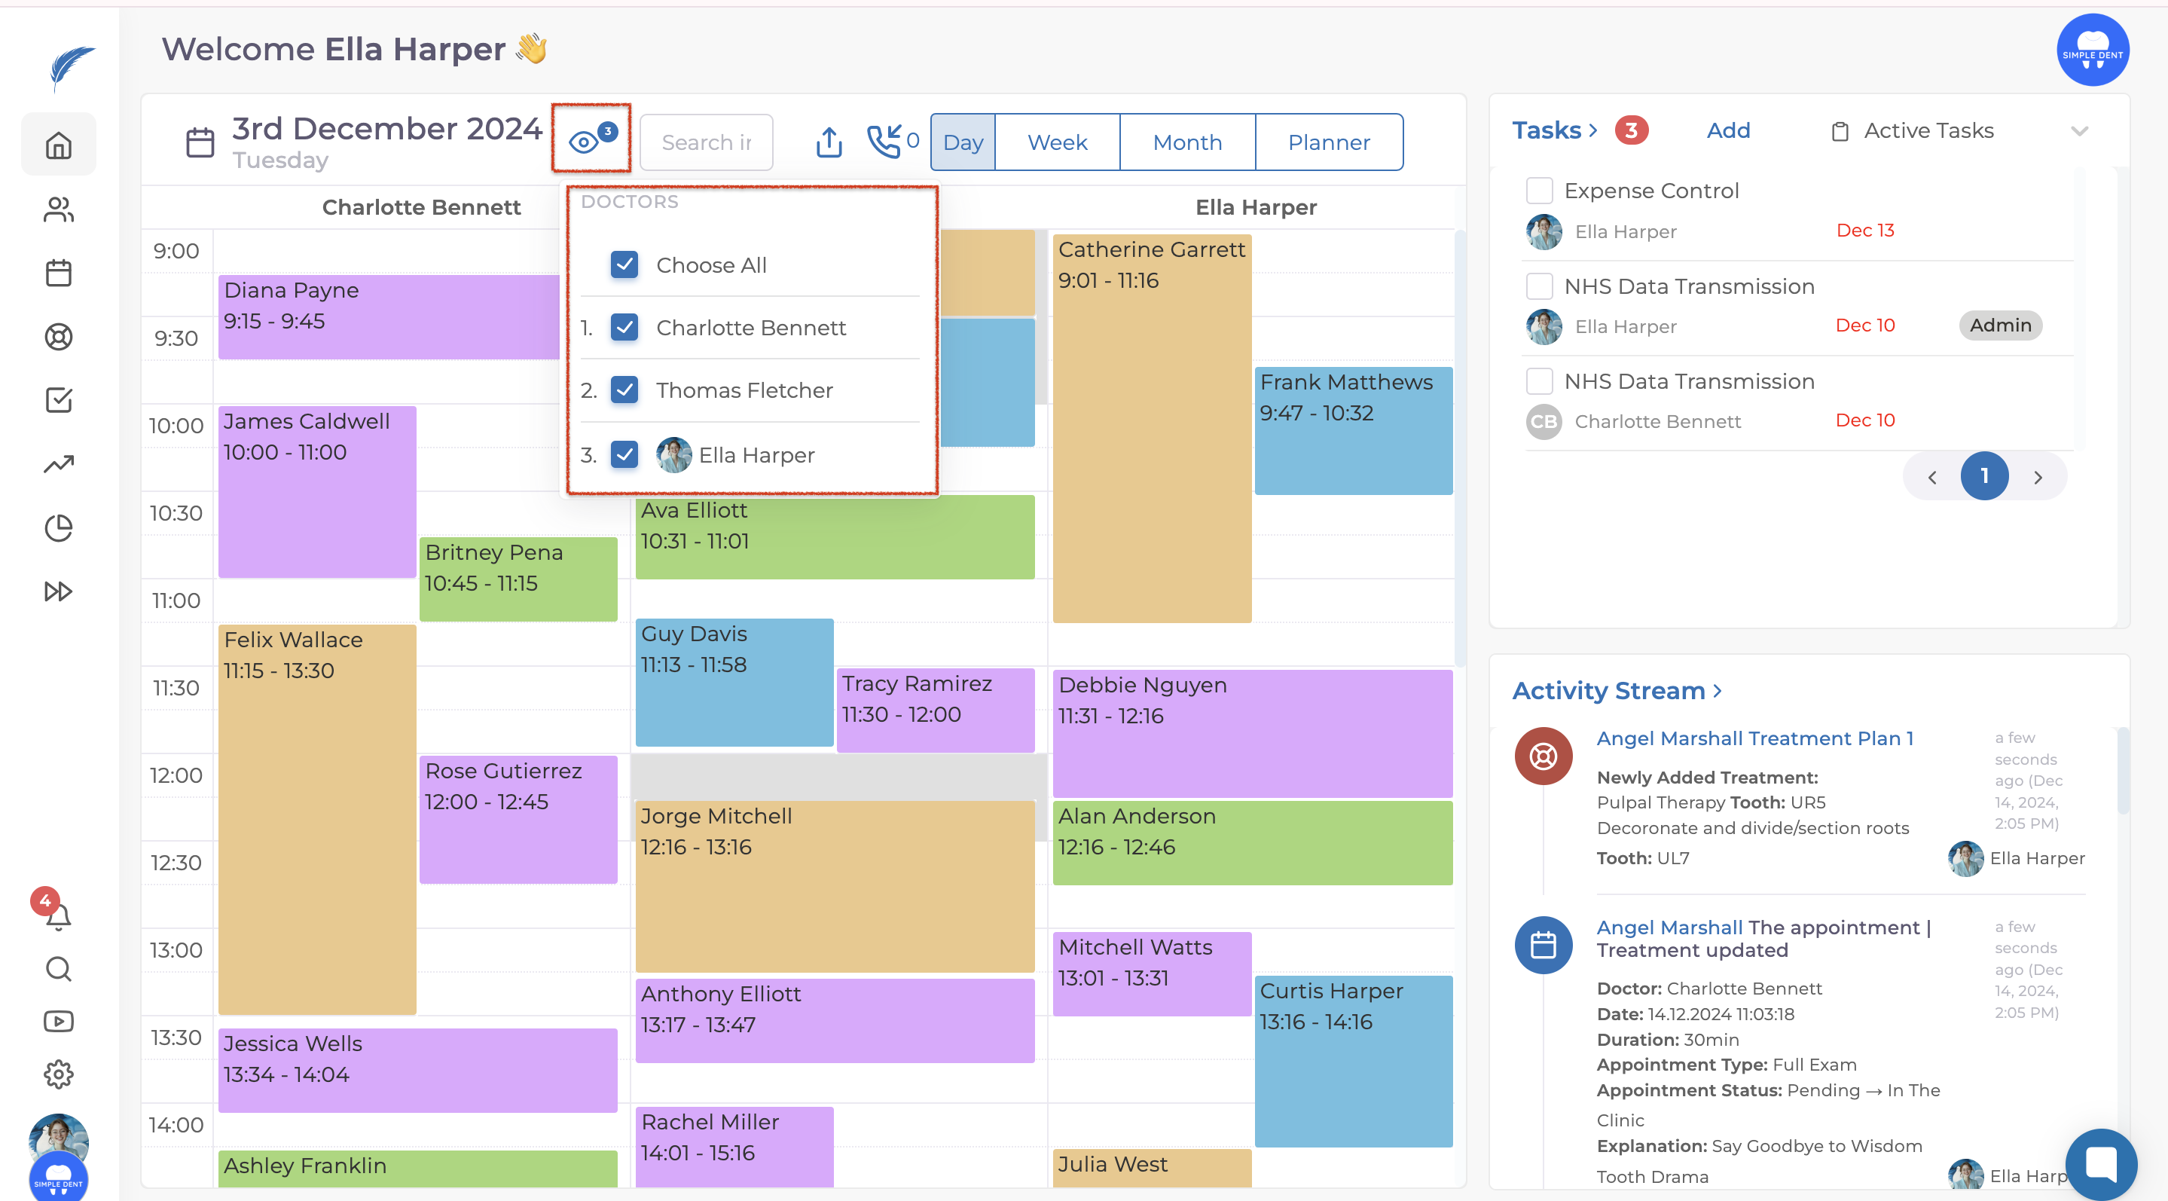
Task: Click the share/export calendar icon
Action: click(x=828, y=142)
